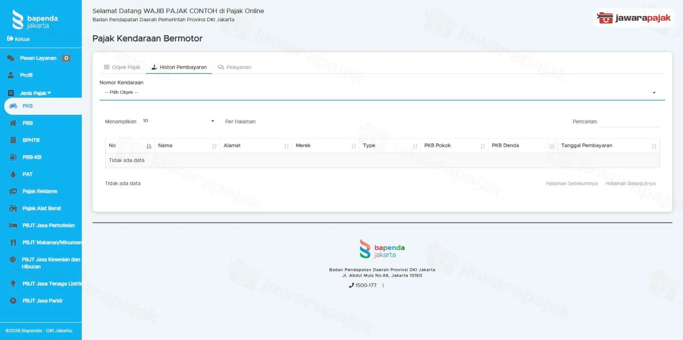Open the Pelayanan tab
683x340 pixels.
coord(234,67)
